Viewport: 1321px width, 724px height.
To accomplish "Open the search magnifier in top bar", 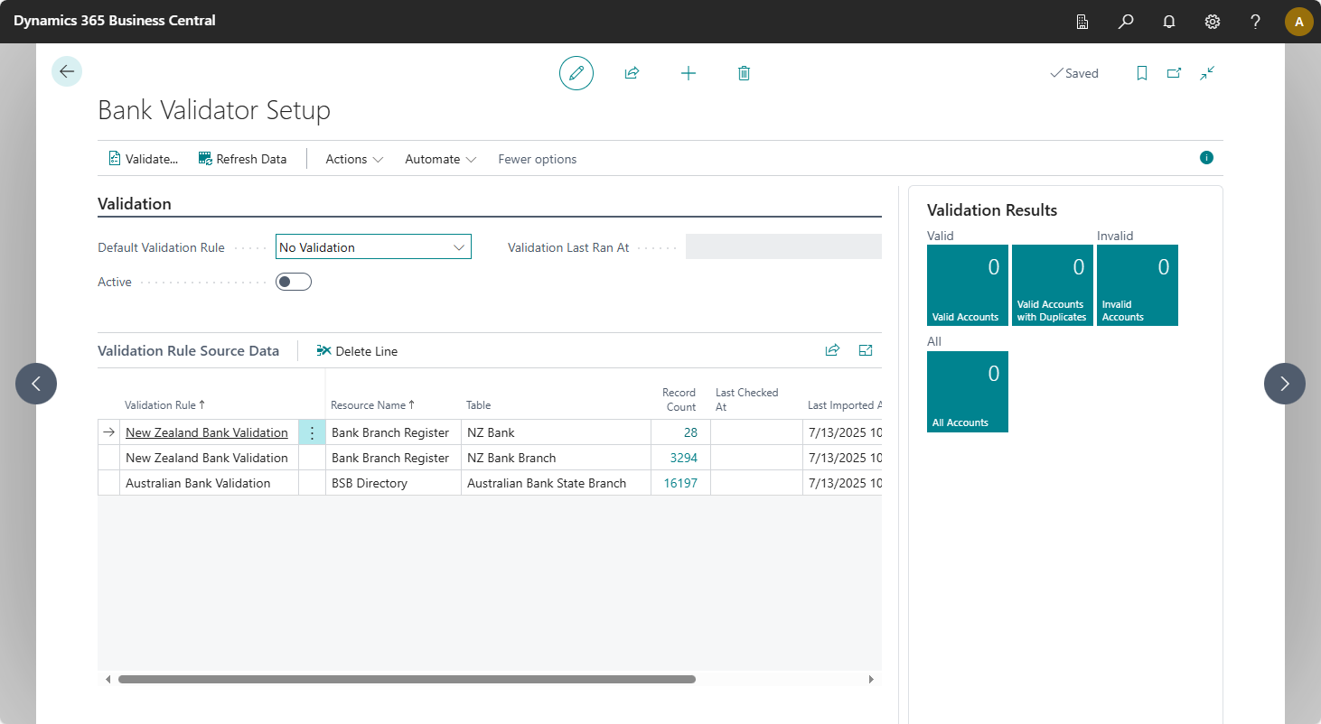I will point(1126,22).
